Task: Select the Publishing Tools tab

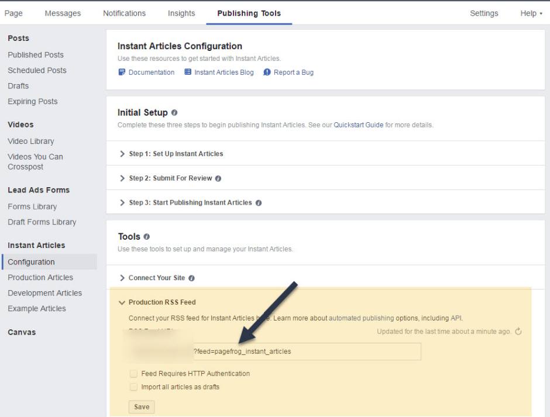Action: pyautogui.click(x=249, y=13)
